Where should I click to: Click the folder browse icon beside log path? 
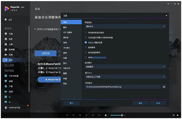(164, 87)
